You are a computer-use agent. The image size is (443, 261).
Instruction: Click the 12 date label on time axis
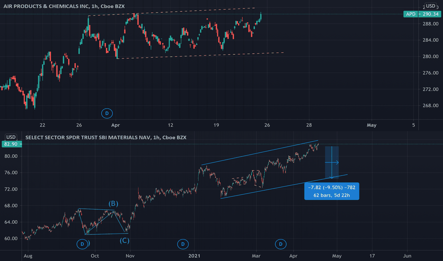point(170,125)
